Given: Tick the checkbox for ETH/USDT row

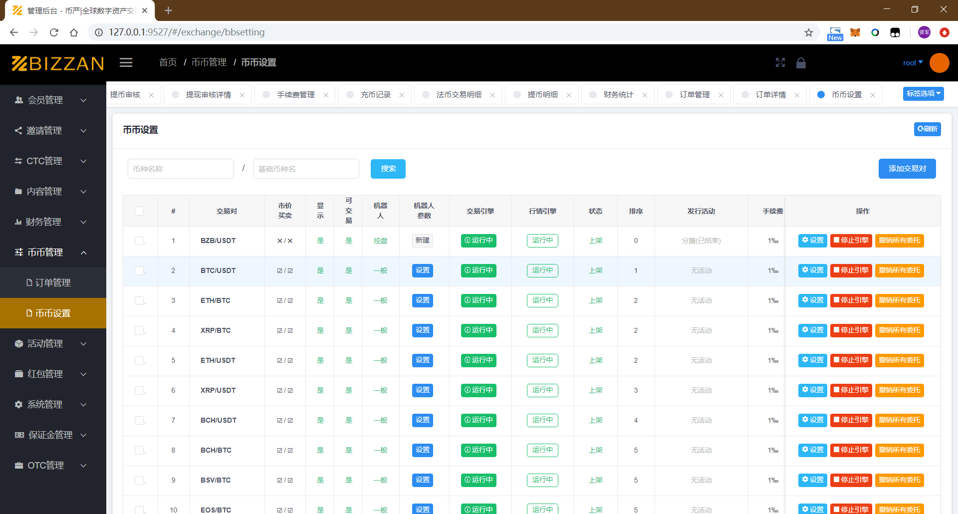Looking at the screenshot, I should coord(139,360).
